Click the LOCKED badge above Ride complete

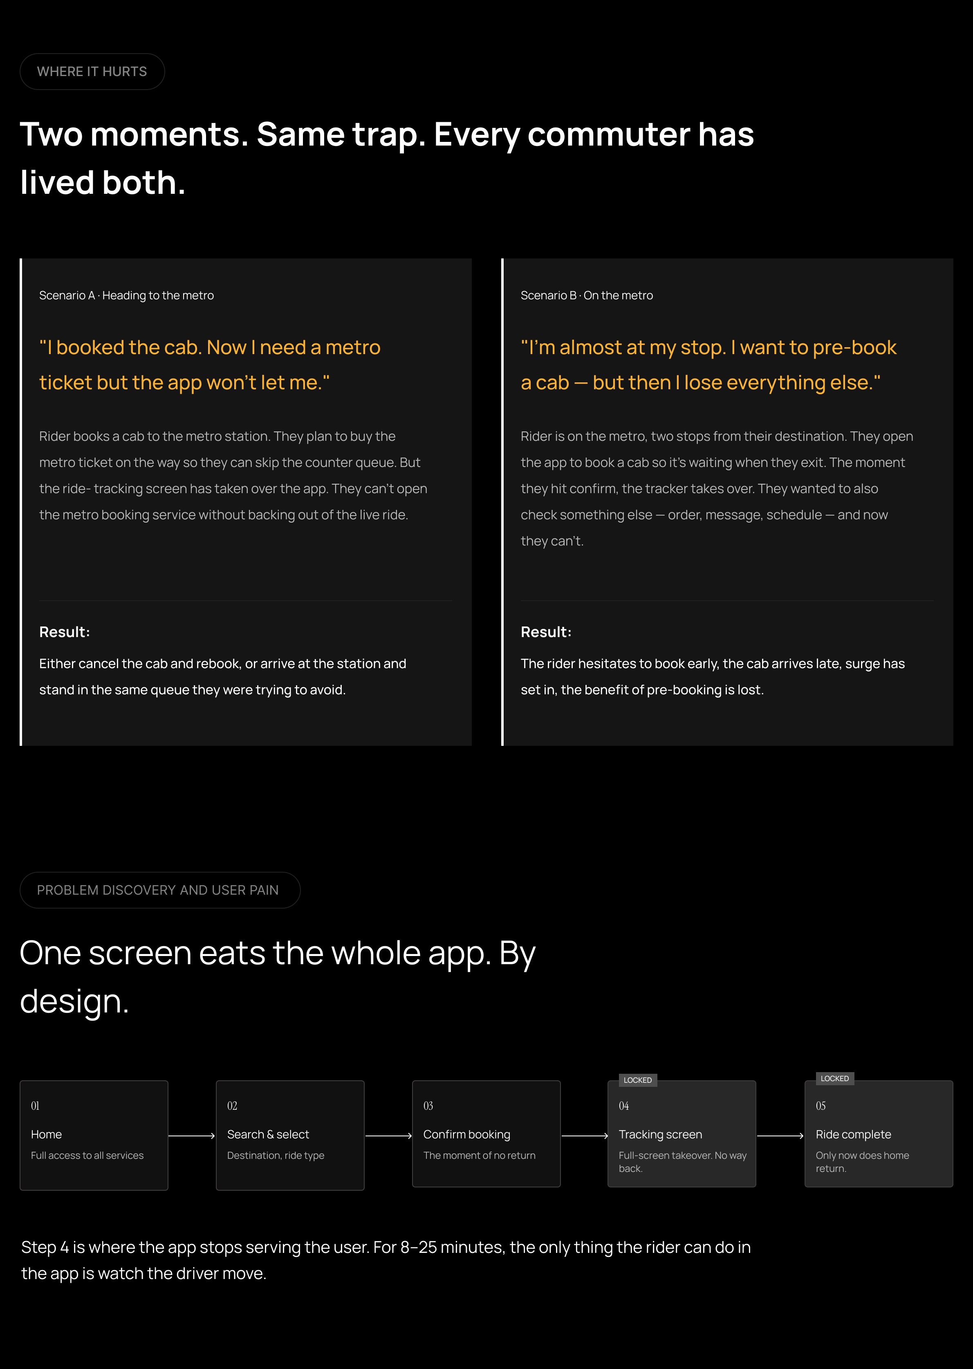click(x=834, y=1078)
